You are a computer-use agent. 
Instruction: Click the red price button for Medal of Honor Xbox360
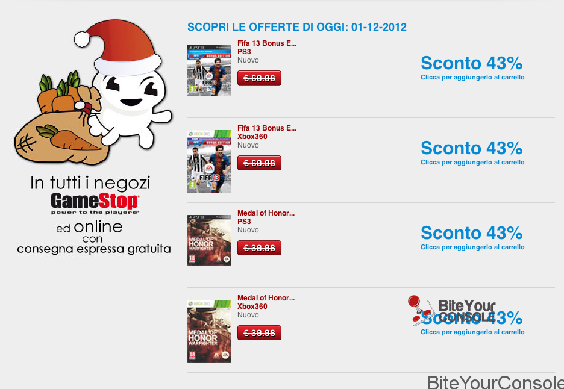pyautogui.click(x=259, y=332)
